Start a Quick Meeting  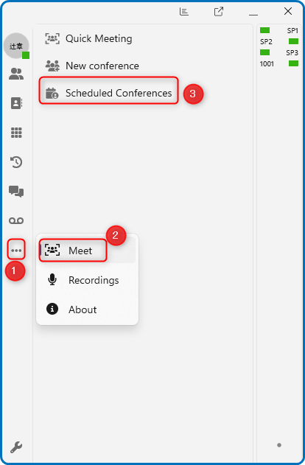[x=88, y=38]
